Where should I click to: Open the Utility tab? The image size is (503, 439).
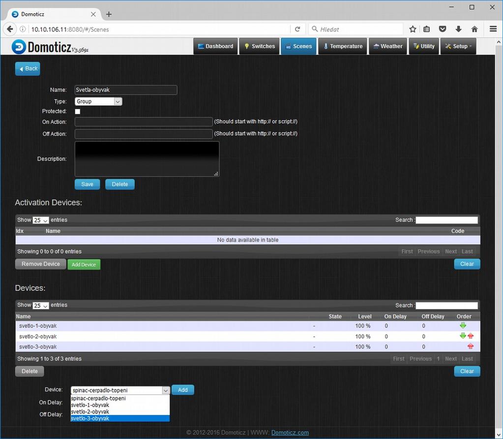coord(424,46)
